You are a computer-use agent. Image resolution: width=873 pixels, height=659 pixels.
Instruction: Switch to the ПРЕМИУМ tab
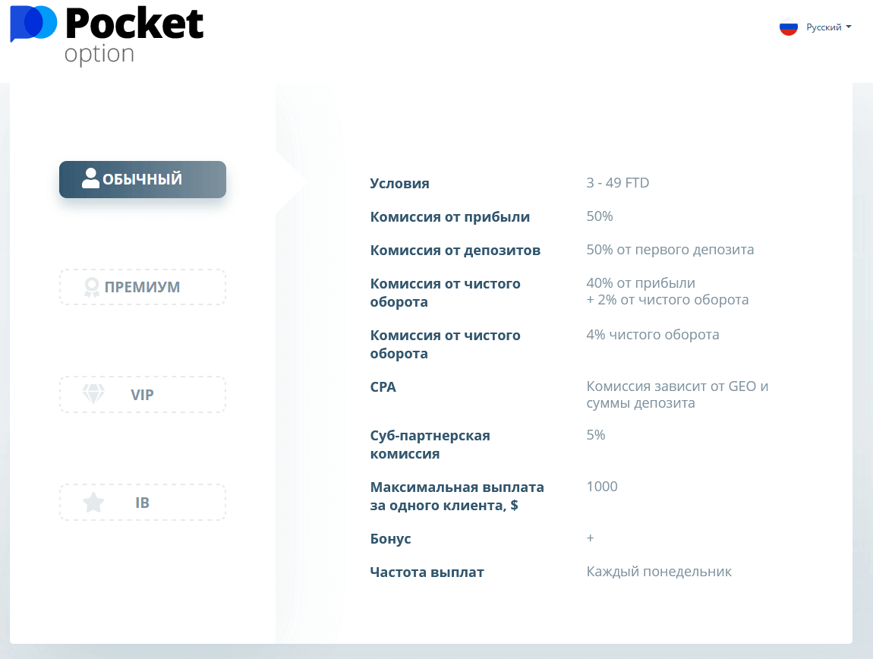(143, 287)
